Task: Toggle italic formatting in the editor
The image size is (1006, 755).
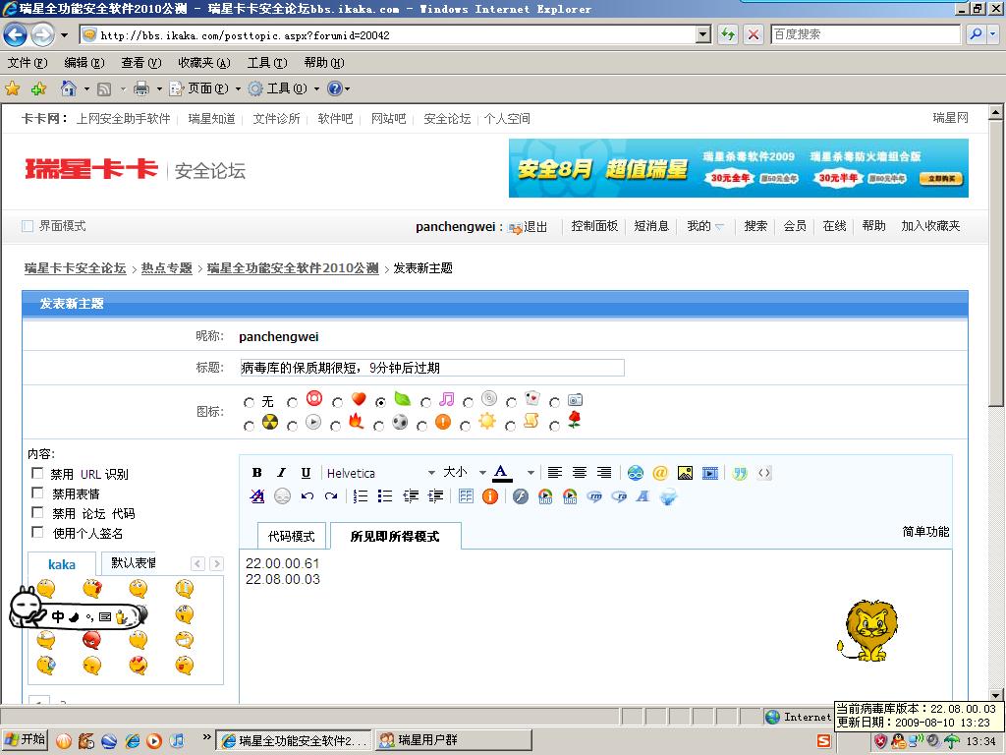Action: pos(281,473)
